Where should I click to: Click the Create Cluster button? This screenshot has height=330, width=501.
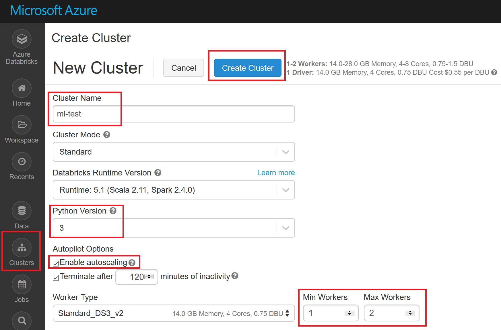(x=248, y=68)
